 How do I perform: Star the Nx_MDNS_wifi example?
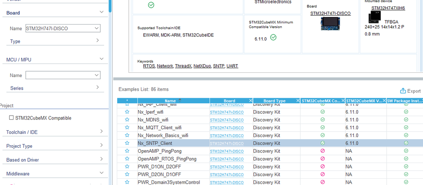tap(127, 120)
